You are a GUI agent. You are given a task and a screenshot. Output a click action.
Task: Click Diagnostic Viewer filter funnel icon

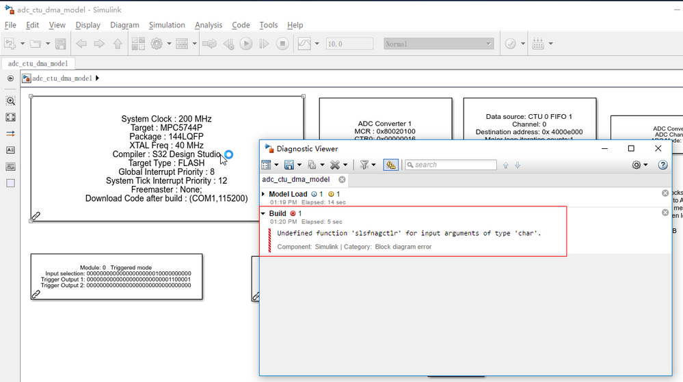coord(364,165)
